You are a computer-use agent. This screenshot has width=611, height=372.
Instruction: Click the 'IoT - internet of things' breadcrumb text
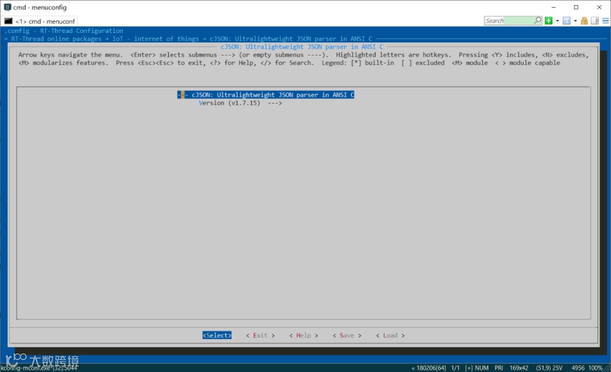click(x=156, y=38)
